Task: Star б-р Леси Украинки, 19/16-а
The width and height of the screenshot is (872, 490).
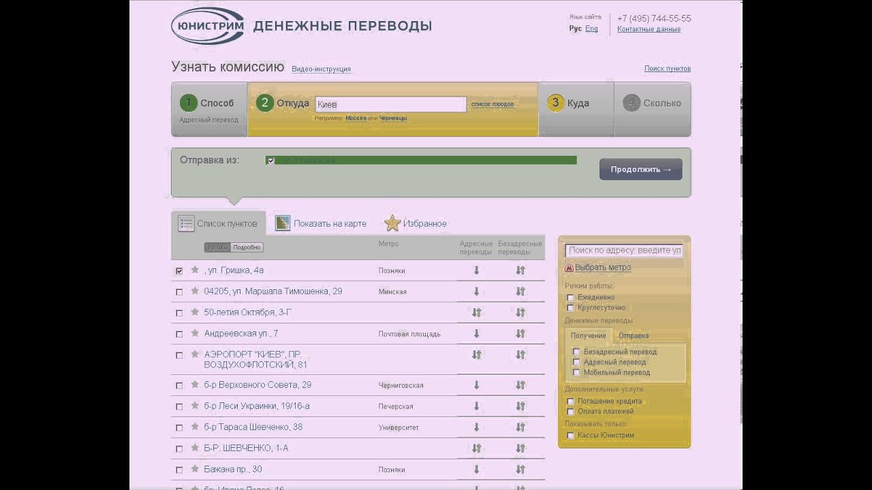Action: (x=195, y=406)
